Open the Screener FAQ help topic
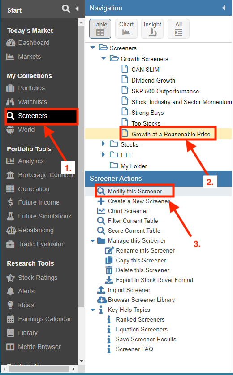 tap(134, 349)
